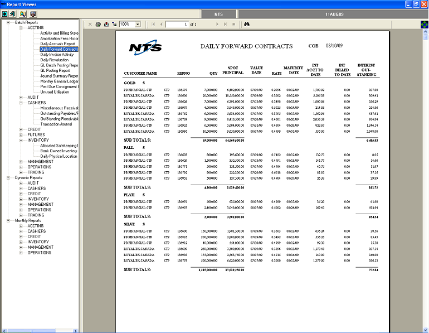Select Daily Invoice Activity report
The image size is (429, 333).
[57, 55]
